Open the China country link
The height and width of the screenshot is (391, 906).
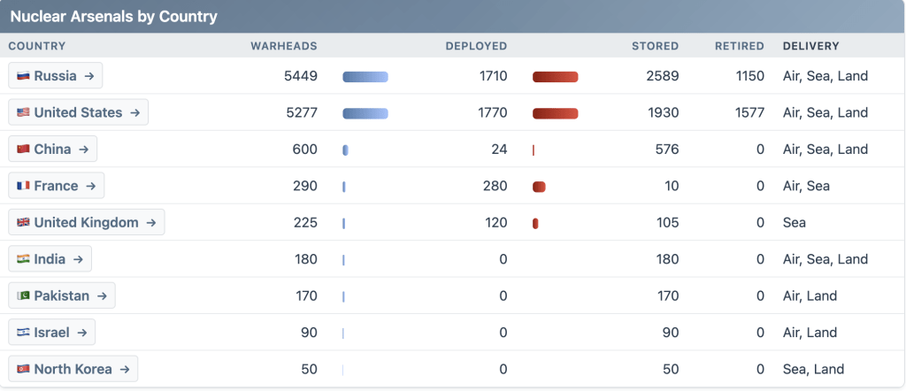coord(52,149)
